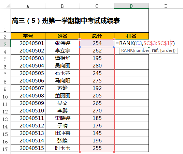Screen dimensions: 183x154
Task: Select column E header
Action: point(166,6)
